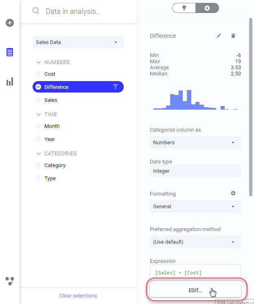
Task: Open Preferred aggregation method dropdown
Action: 195,242
